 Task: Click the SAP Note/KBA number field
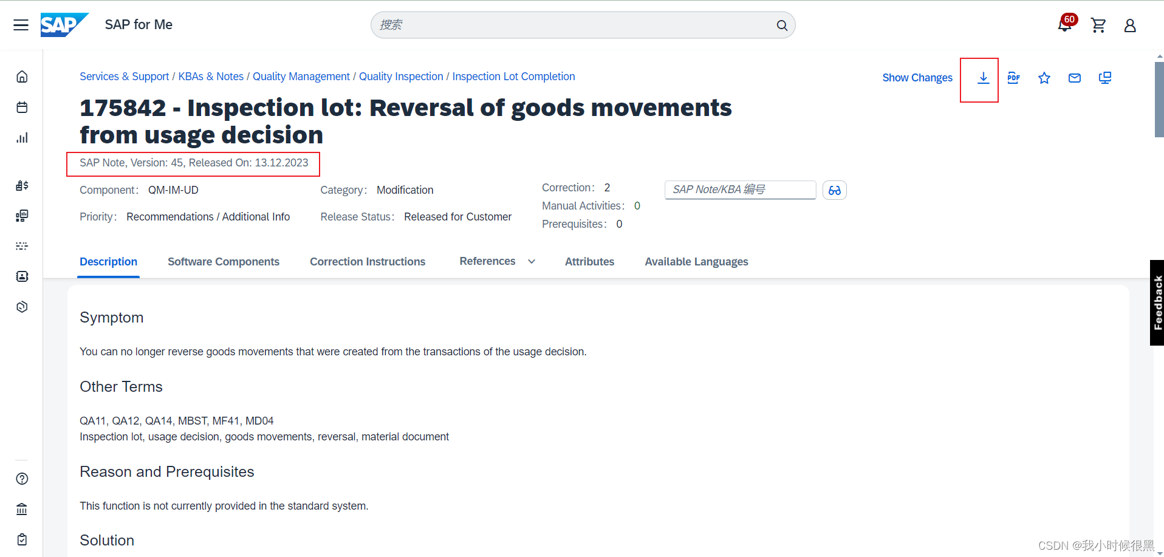pos(740,190)
